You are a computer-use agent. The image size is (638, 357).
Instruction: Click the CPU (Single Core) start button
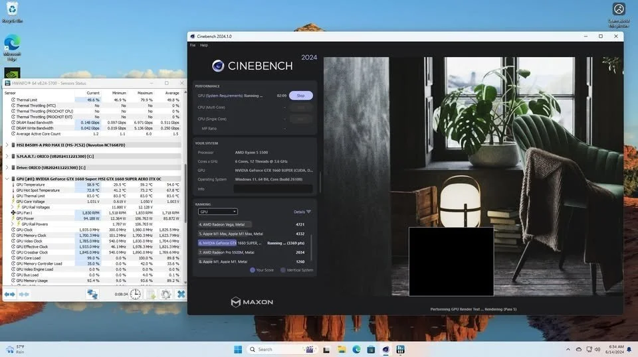click(x=300, y=119)
